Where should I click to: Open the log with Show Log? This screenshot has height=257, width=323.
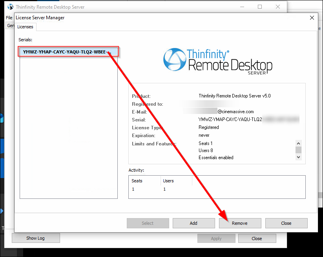(x=36, y=238)
